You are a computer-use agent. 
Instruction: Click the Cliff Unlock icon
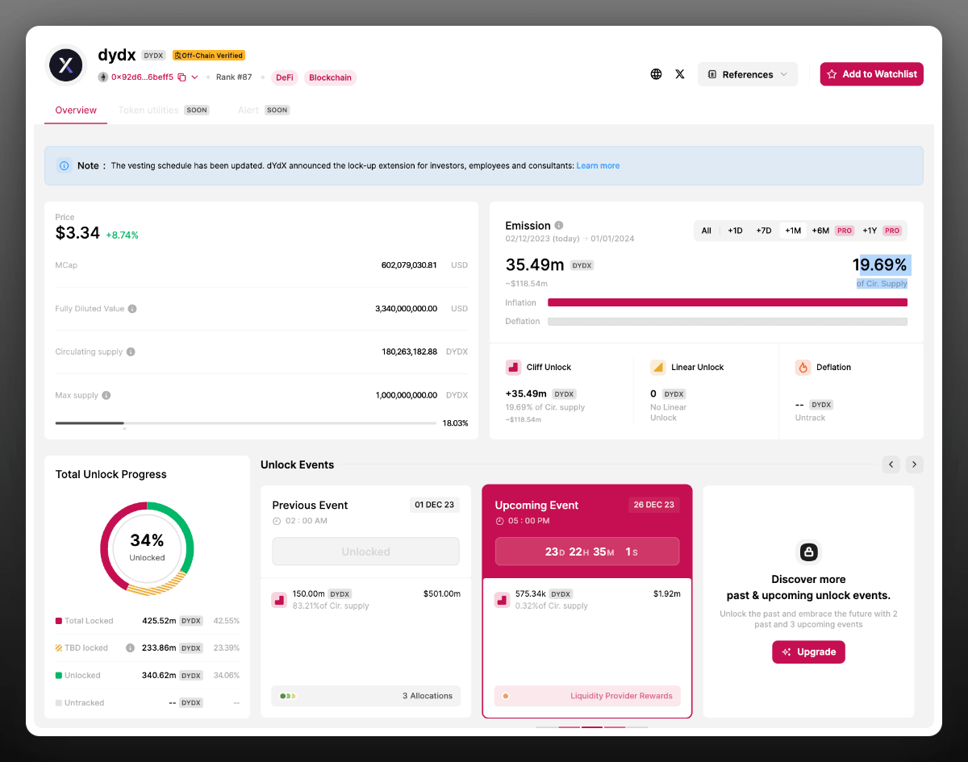pyautogui.click(x=513, y=368)
